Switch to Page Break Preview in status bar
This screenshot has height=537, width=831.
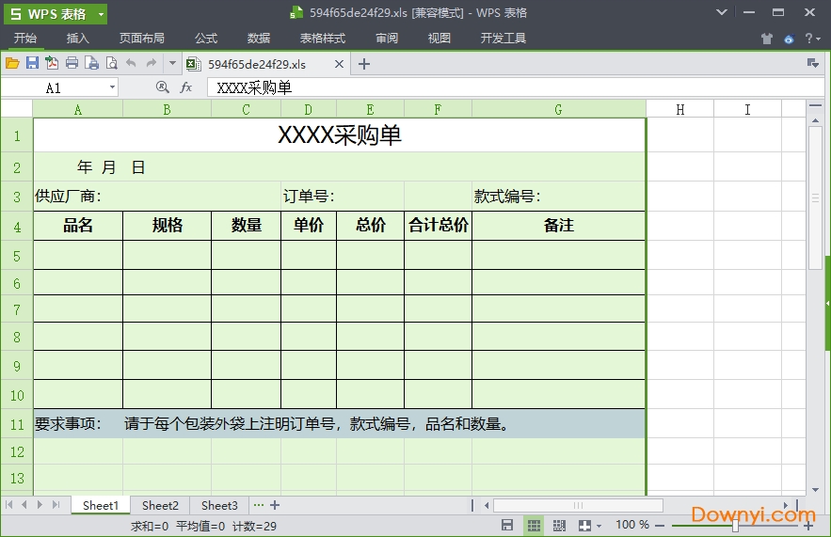coord(559,526)
